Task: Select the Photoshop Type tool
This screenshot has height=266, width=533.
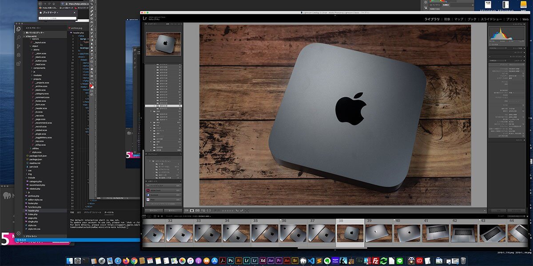Action: [x=92, y=55]
